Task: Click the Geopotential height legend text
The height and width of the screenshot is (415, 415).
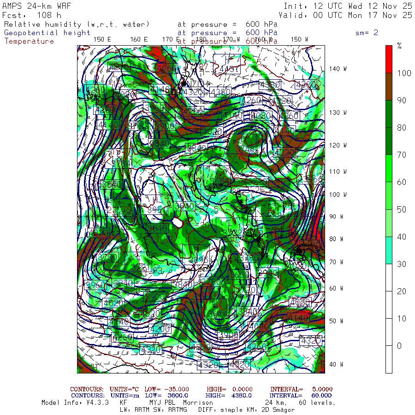Action: click(x=47, y=33)
